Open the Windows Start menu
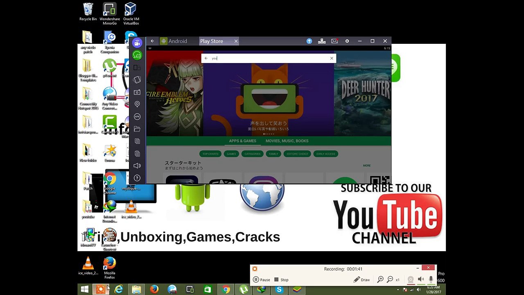The image size is (524, 295). coord(85,290)
